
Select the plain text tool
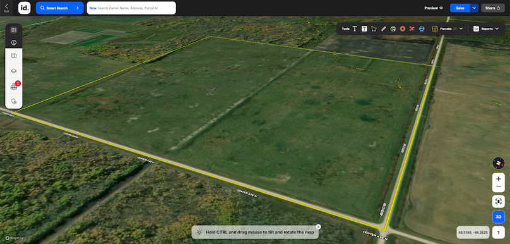pos(355,28)
